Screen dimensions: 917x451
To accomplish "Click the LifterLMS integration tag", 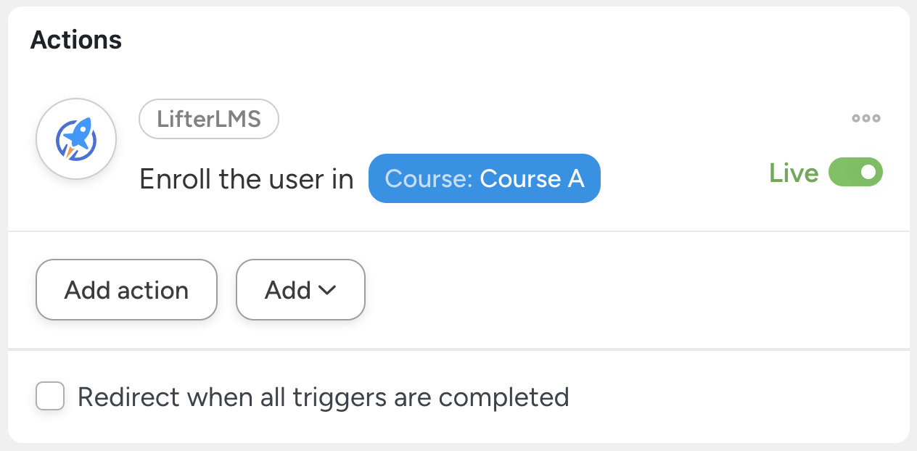I will pyautogui.click(x=209, y=119).
